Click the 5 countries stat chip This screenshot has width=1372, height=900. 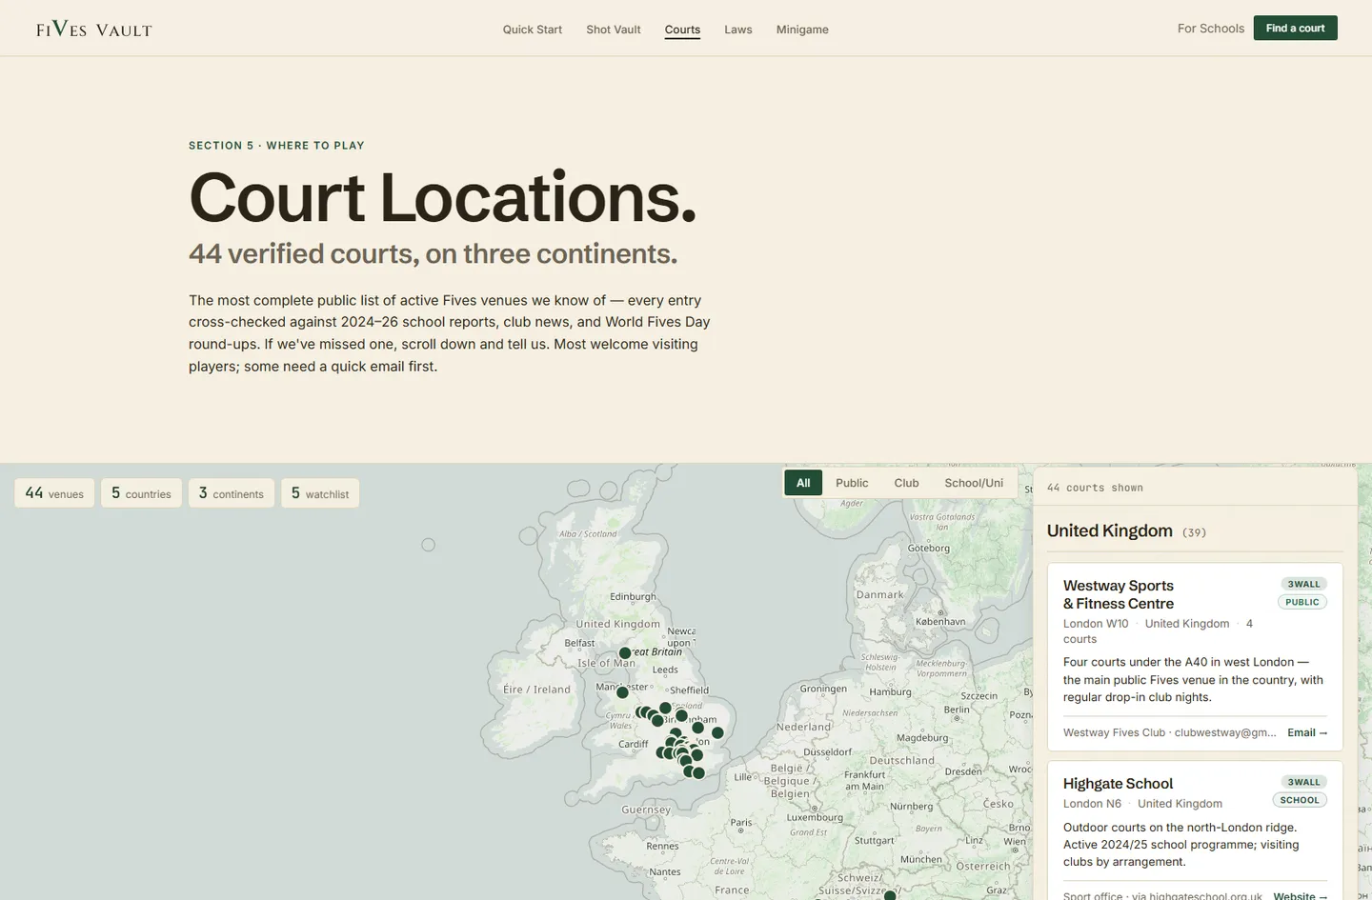tap(141, 493)
